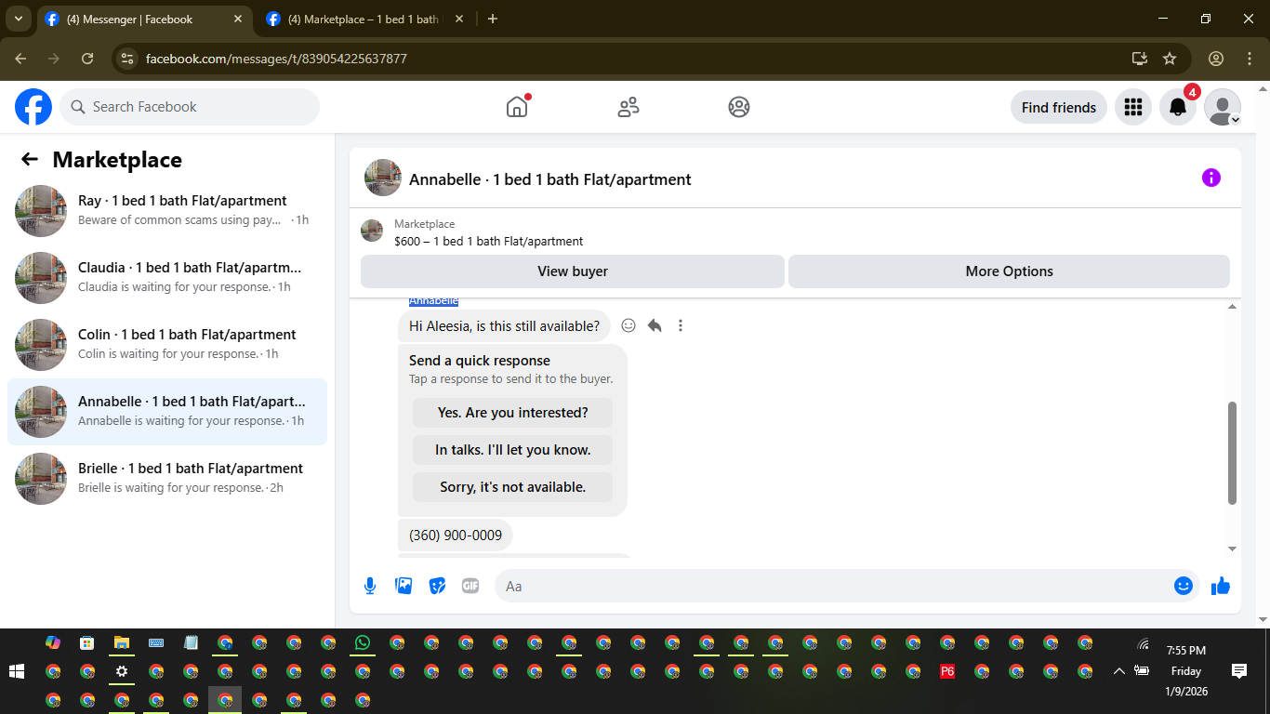
Task: Click the $600 listing link in header
Action: (489, 241)
